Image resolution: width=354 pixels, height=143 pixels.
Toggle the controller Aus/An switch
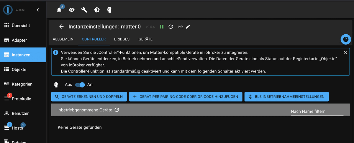point(80,85)
